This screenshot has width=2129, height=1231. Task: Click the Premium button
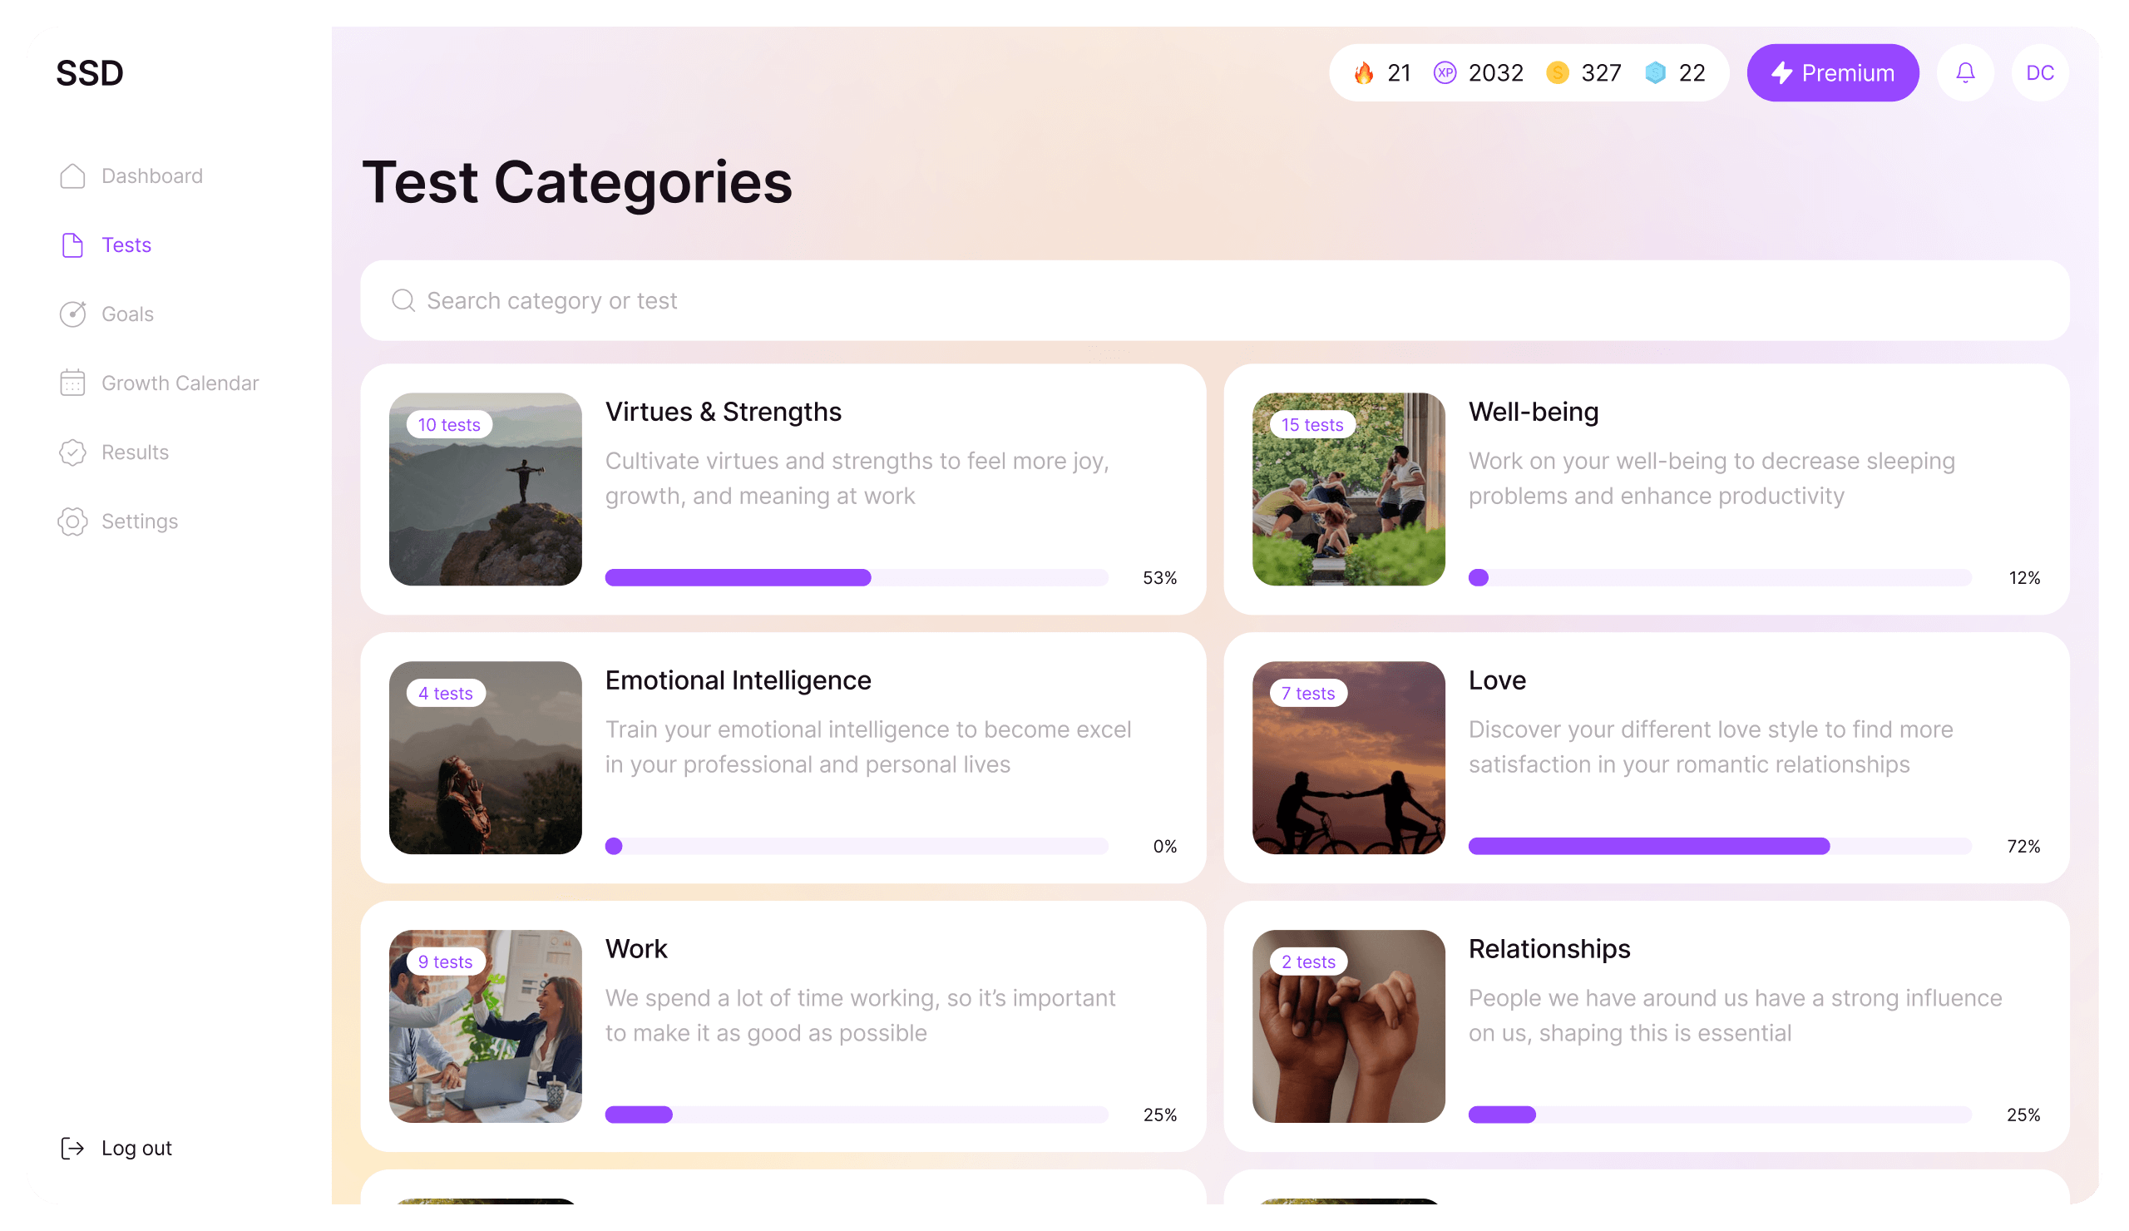(x=1832, y=72)
